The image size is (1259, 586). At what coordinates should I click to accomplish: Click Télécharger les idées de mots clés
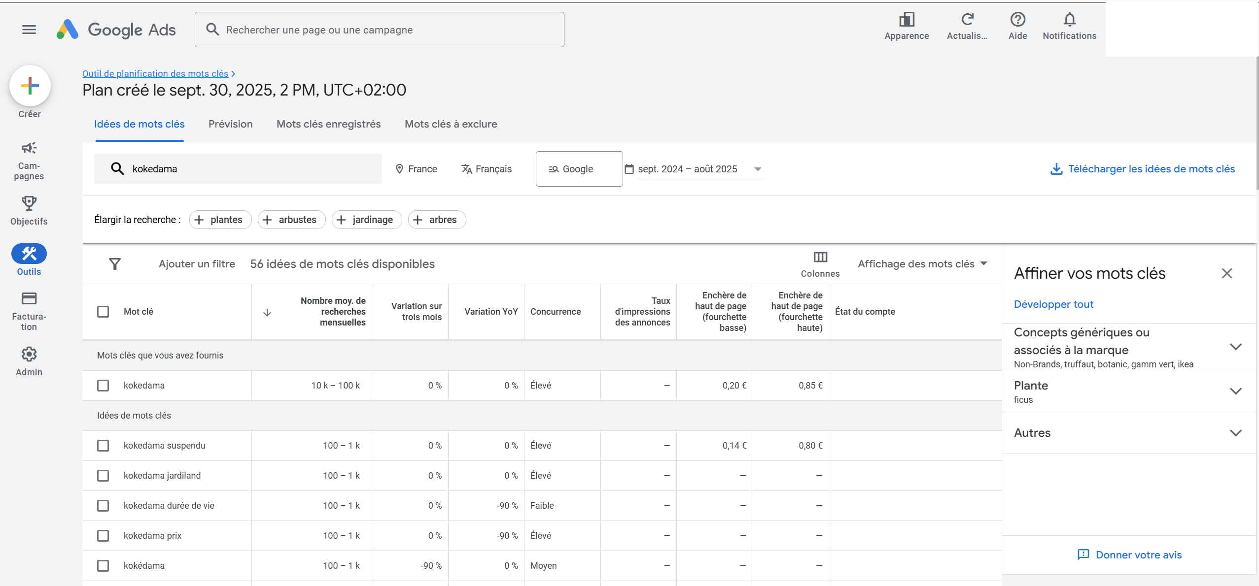coord(1143,169)
